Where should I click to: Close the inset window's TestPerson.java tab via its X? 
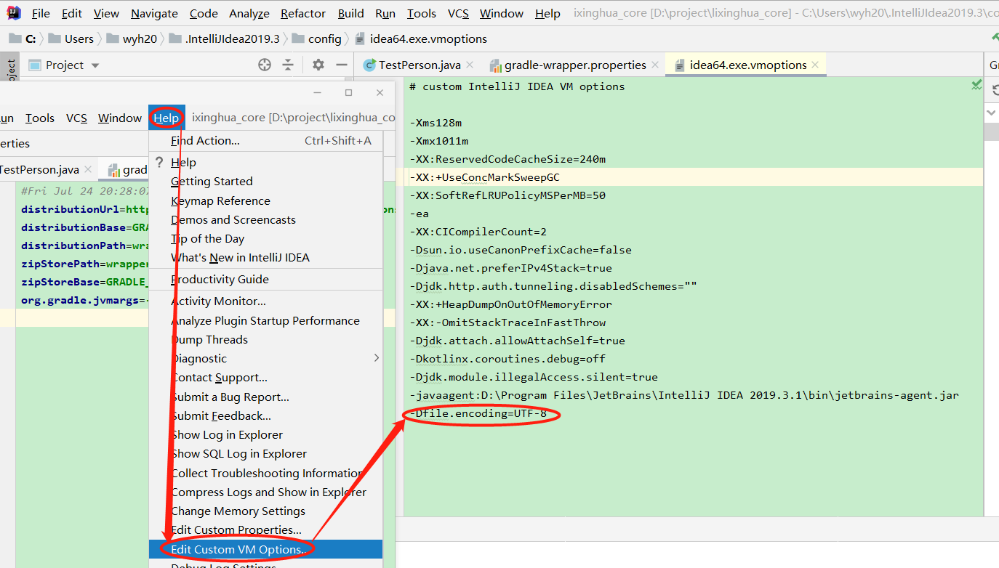(88, 169)
